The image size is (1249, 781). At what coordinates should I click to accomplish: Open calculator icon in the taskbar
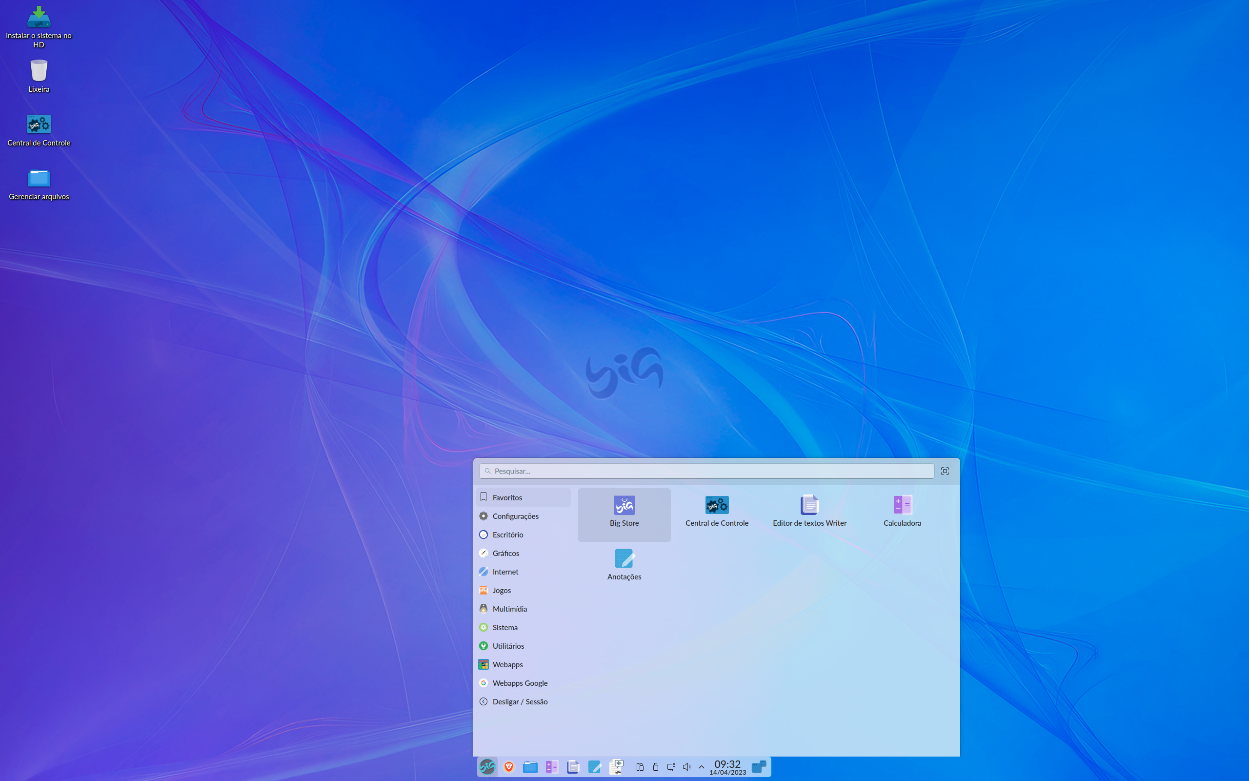click(x=552, y=766)
